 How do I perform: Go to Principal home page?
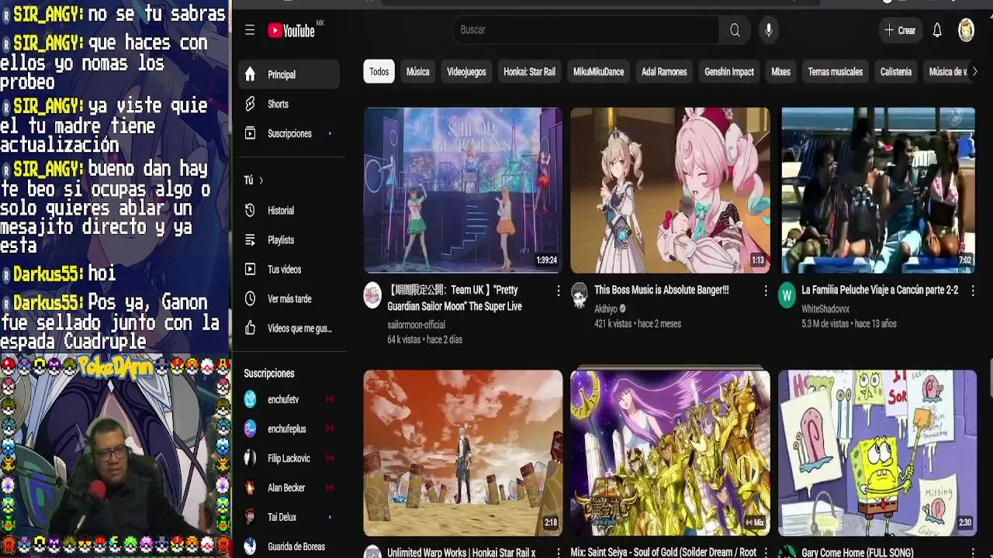[289, 74]
